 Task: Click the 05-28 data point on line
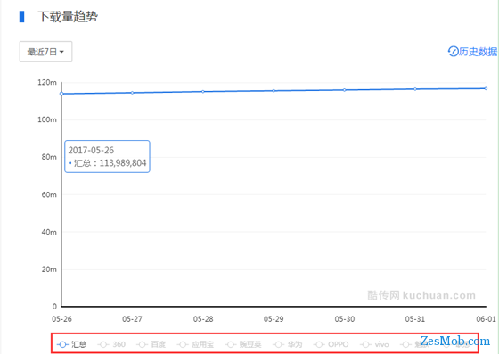click(203, 92)
